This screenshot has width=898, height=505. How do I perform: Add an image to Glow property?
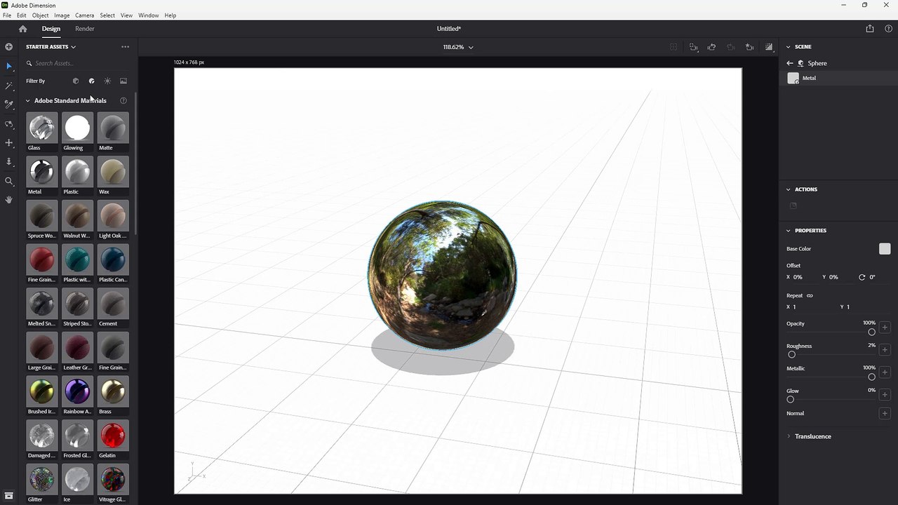885,395
